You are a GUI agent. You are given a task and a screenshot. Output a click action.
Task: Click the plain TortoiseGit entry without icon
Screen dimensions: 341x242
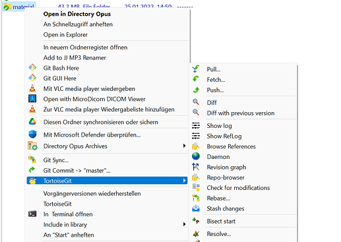point(57,204)
